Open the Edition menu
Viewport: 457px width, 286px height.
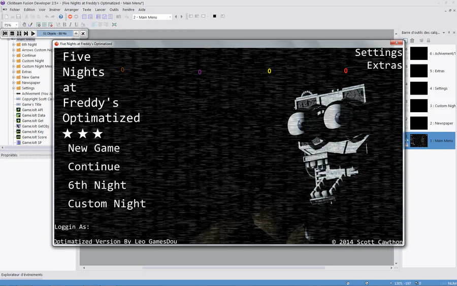(29, 10)
